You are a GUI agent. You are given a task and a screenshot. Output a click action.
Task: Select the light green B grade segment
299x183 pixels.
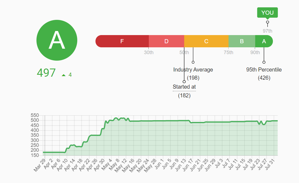[242, 41]
